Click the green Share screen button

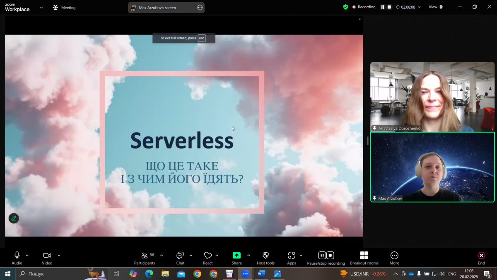[x=236, y=256]
